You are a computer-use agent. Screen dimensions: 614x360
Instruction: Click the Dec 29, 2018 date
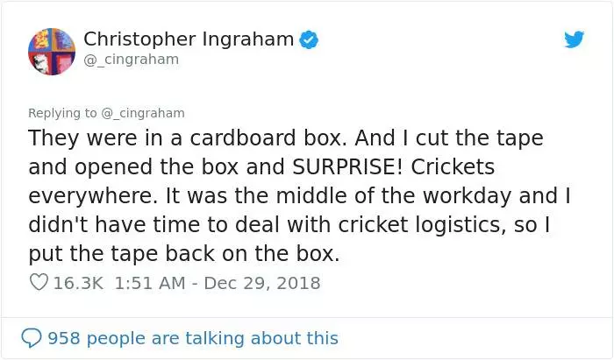point(262,283)
